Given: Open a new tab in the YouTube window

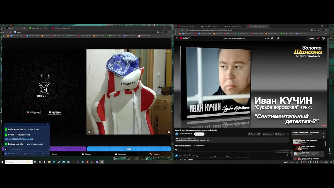Looking at the screenshot, I should 271,26.
